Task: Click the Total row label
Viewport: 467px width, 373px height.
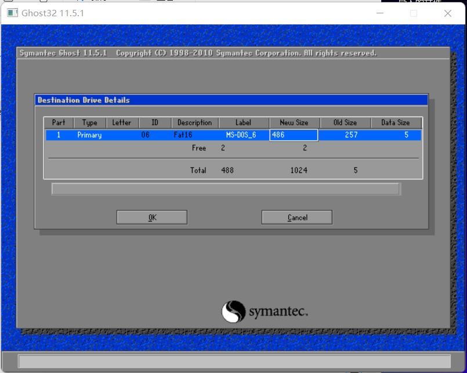Action: pos(198,171)
